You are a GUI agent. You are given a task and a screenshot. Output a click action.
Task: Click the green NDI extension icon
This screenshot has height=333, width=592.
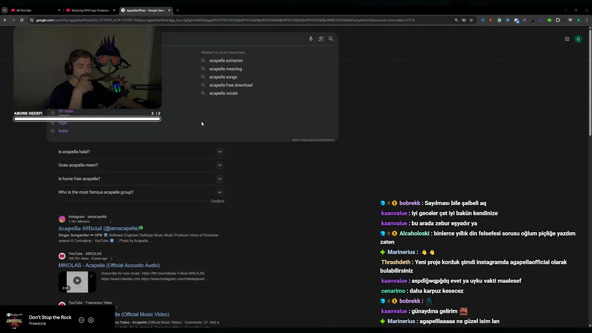coord(549,20)
